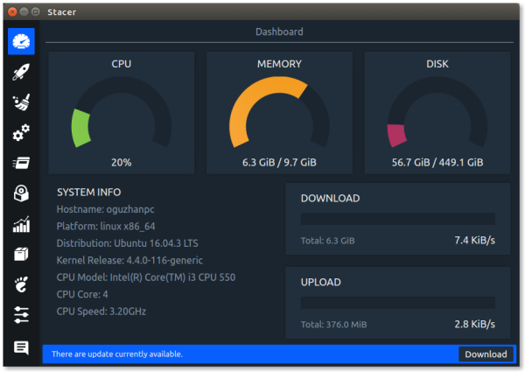Image resolution: width=525 pixels, height=372 pixels.
Task: Close the Stacer window
Action: click(10, 11)
